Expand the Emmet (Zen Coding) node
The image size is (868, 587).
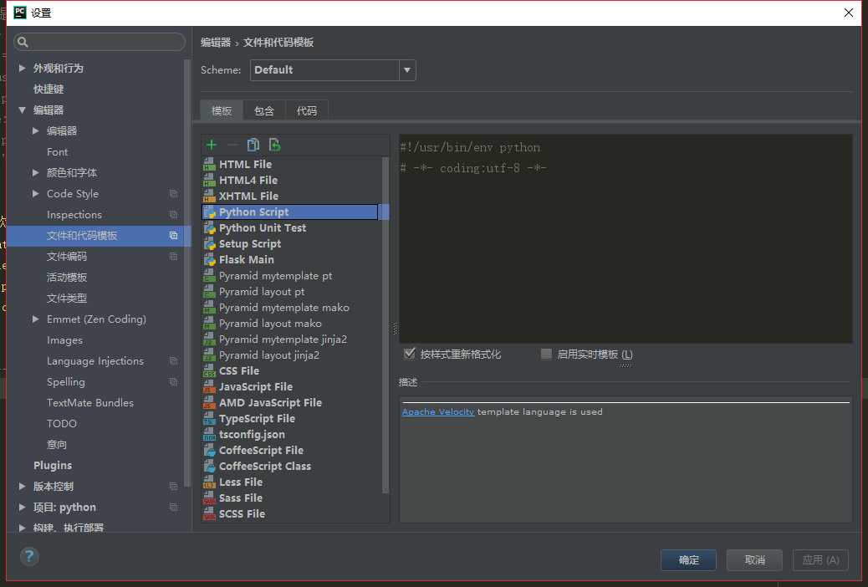click(35, 319)
